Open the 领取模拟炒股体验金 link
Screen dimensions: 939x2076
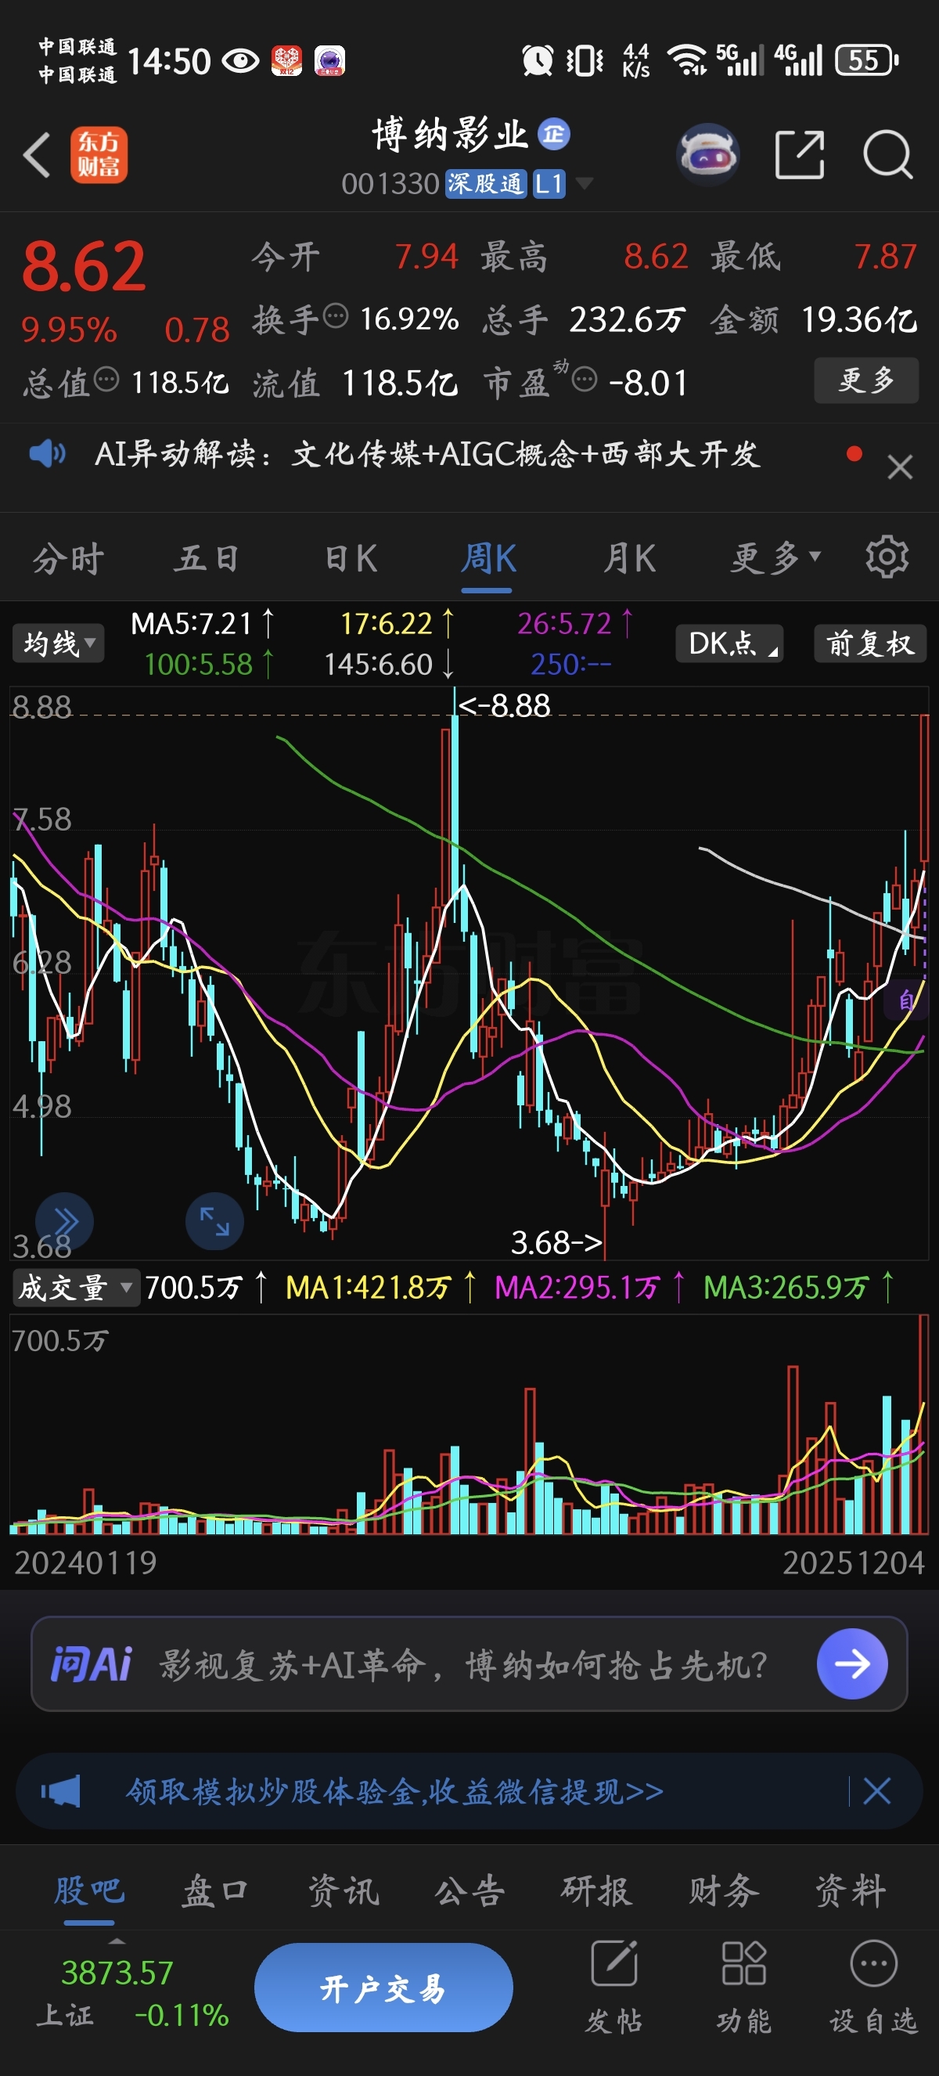tap(394, 1791)
